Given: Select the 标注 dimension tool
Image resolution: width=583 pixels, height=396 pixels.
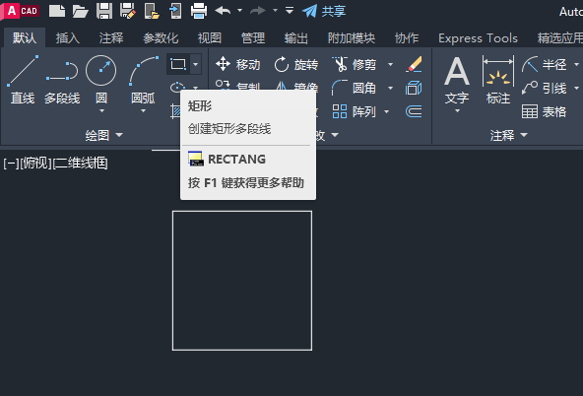Looking at the screenshot, I should (498, 80).
